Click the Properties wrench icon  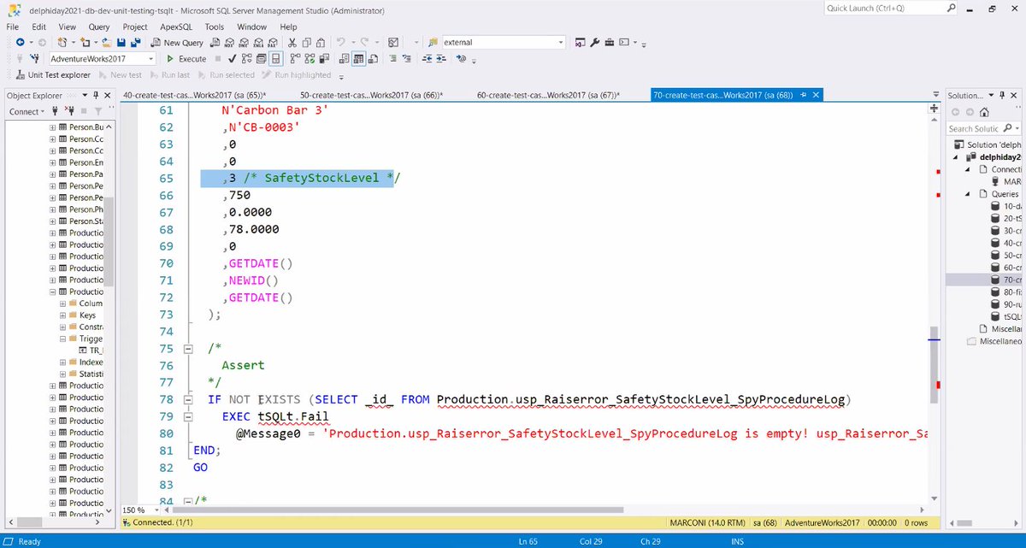coord(594,42)
